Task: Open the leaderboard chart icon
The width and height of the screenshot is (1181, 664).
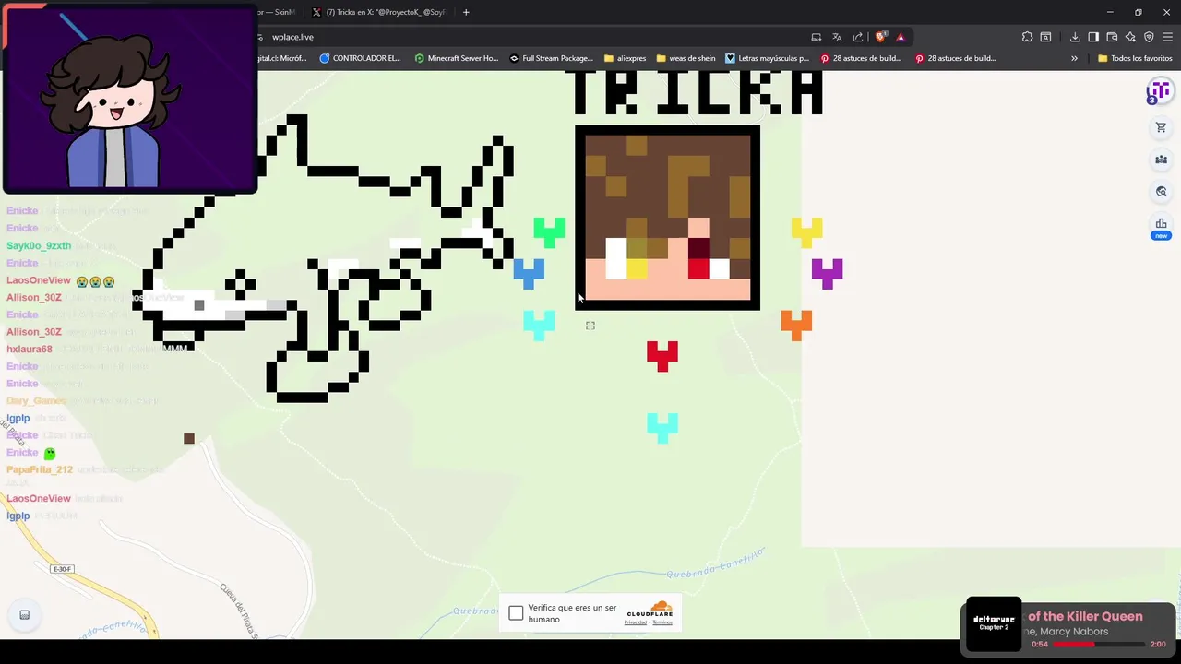Action: click(1161, 224)
